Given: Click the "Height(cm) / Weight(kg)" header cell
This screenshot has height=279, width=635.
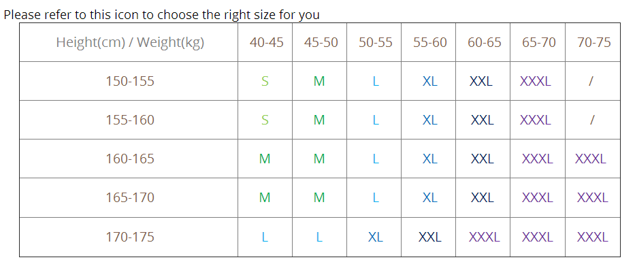Looking at the screenshot, I should point(130,42).
